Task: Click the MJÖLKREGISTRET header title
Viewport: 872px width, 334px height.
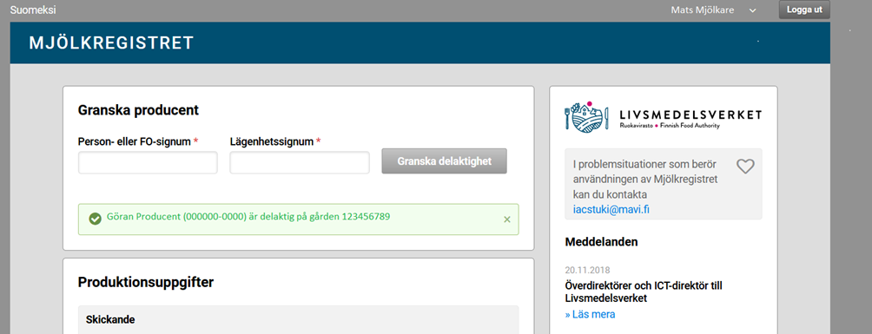Action: coord(111,43)
